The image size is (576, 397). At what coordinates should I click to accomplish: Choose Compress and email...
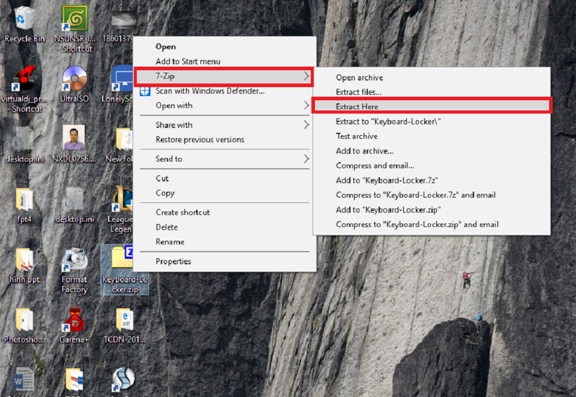coord(431,166)
